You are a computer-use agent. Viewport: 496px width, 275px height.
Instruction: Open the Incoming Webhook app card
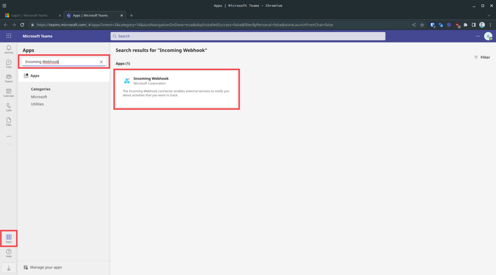pyautogui.click(x=176, y=89)
